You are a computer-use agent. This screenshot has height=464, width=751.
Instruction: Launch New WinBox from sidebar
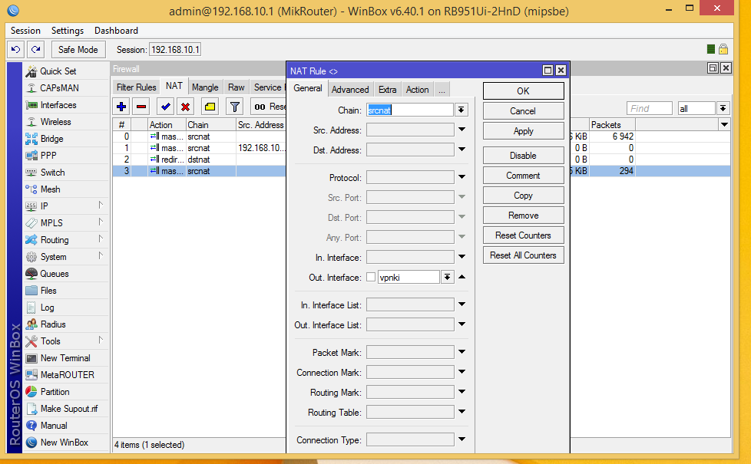[65, 443]
